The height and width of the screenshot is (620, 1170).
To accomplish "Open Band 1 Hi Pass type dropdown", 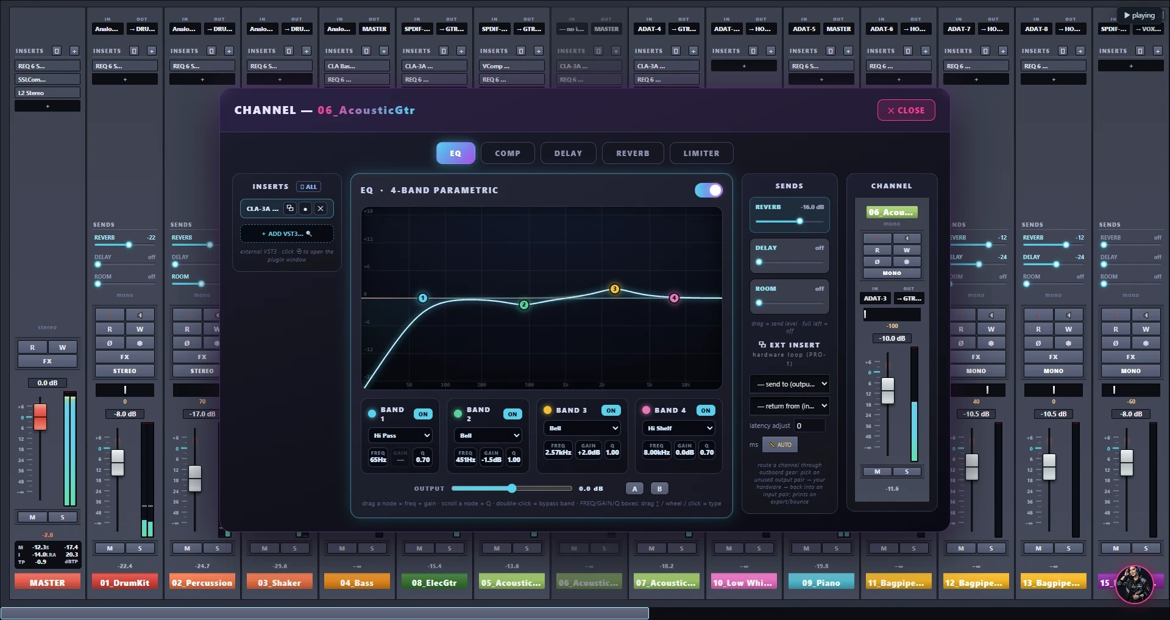I will coord(400,435).
